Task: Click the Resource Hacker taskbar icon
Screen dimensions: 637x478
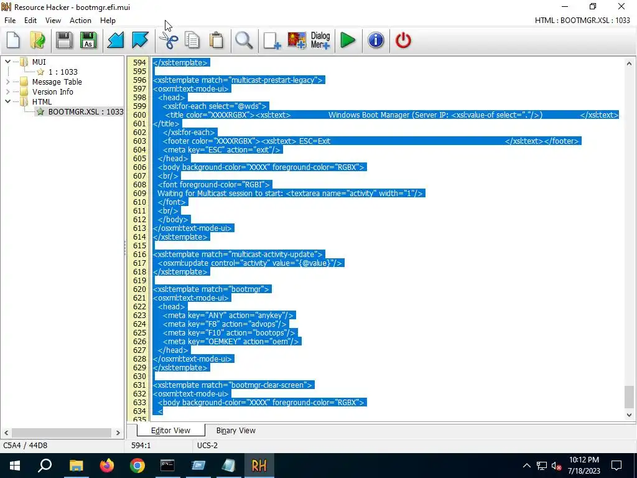Action: pyautogui.click(x=259, y=466)
